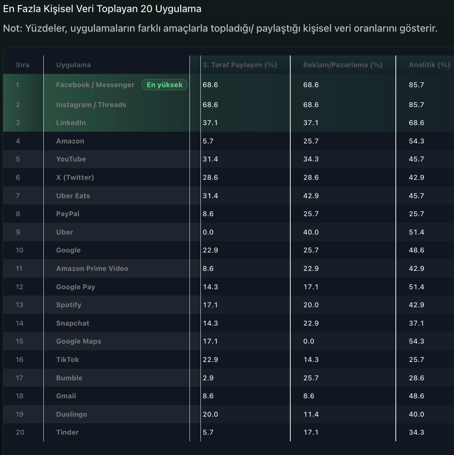The width and height of the screenshot is (454, 455).
Task: Select the Google Pay app name
Action: pos(75,287)
